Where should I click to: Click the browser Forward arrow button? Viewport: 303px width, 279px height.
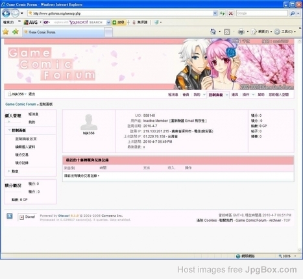[15, 14]
